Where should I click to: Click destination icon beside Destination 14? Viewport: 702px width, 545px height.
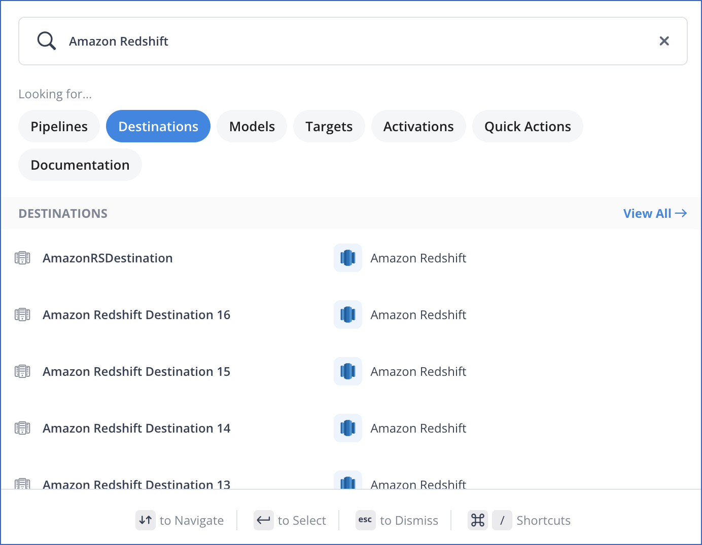coord(22,428)
